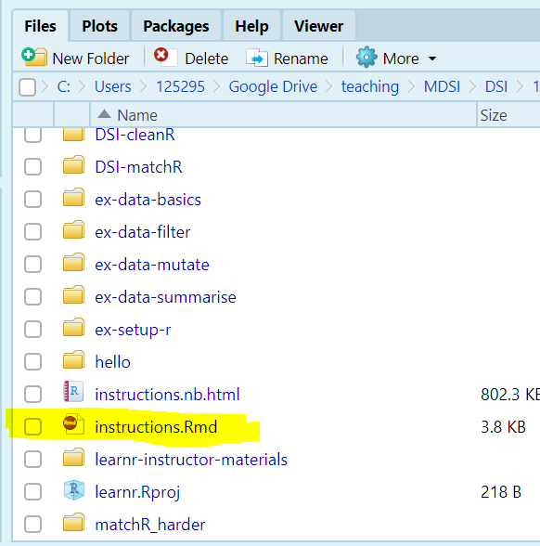Go to Users in the breadcrumb path

click(113, 86)
